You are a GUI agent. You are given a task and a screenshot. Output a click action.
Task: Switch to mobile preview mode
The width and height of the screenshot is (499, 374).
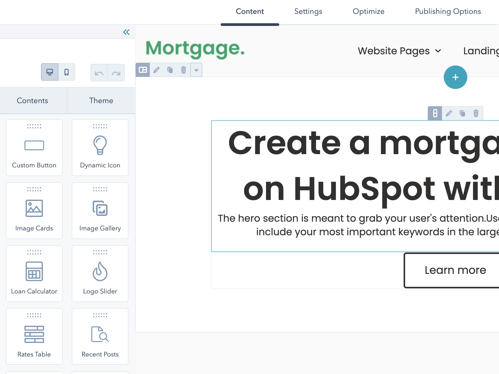coord(66,72)
